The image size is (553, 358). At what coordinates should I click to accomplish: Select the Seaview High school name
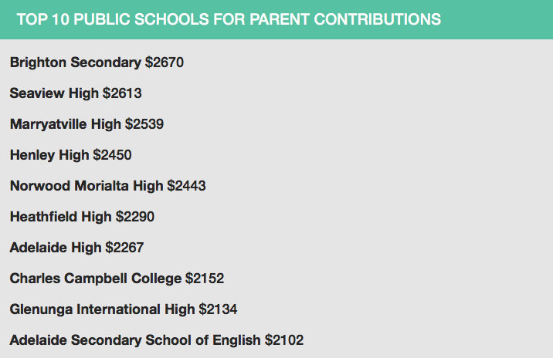point(54,93)
